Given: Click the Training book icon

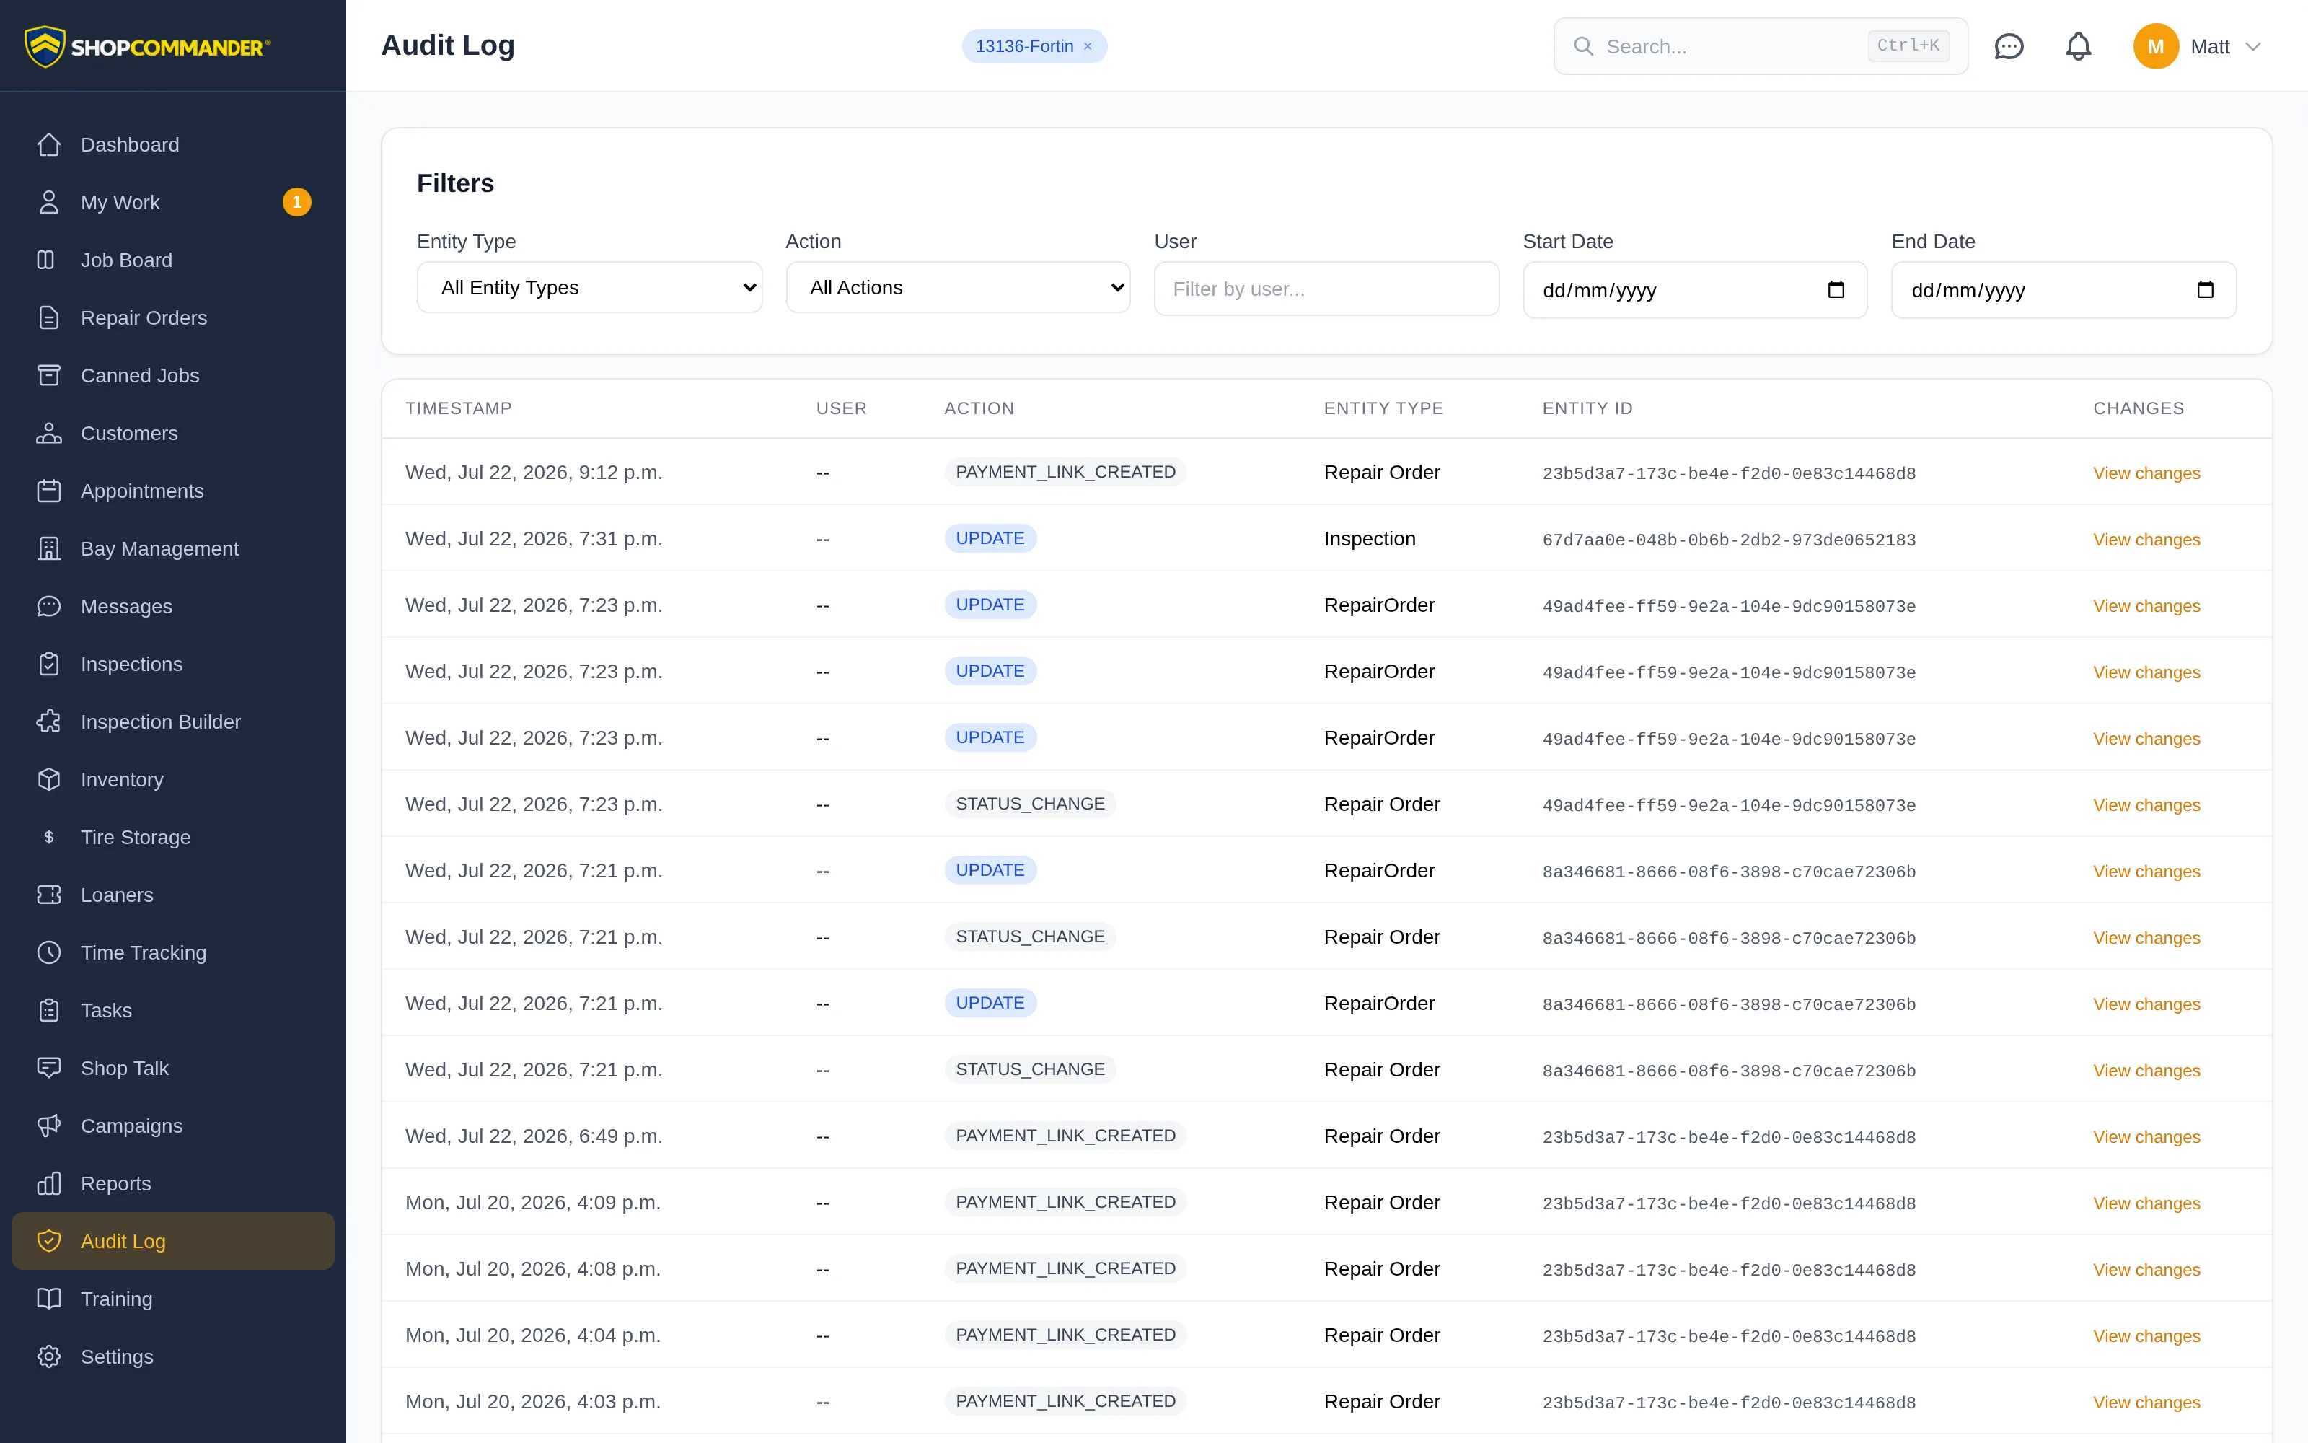Looking at the screenshot, I should 48,1299.
